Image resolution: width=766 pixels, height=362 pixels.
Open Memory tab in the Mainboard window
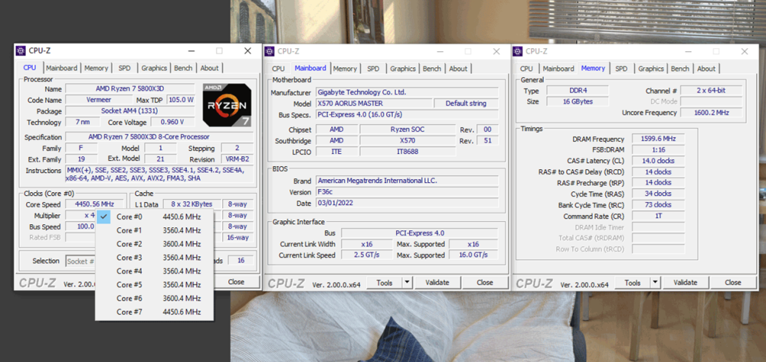pyautogui.click(x=345, y=68)
